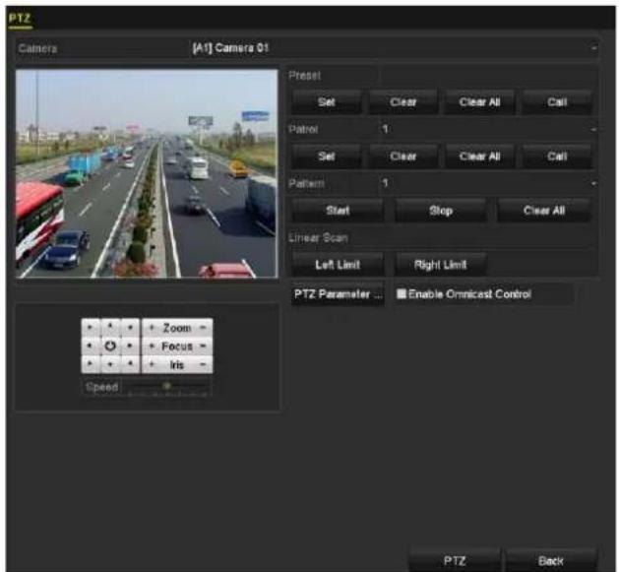The height and width of the screenshot is (572, 619).
Task: Start auto-scan with the center rotate icon
Action: pos(110,346)
